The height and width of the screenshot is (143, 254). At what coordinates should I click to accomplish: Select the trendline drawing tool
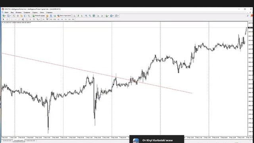coord(19,19)
